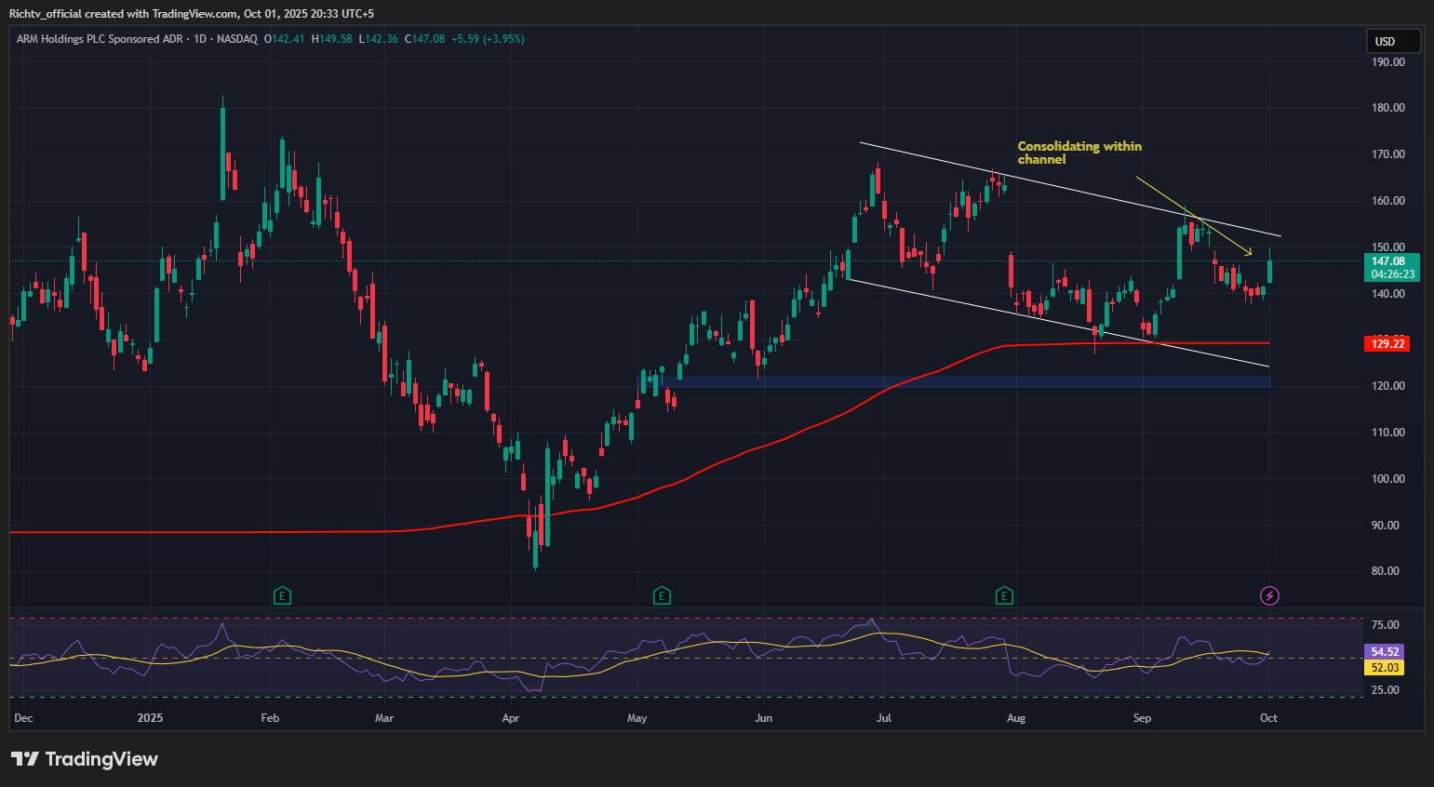
Task: Open the USD currency selector
Action: (1392, 41)
